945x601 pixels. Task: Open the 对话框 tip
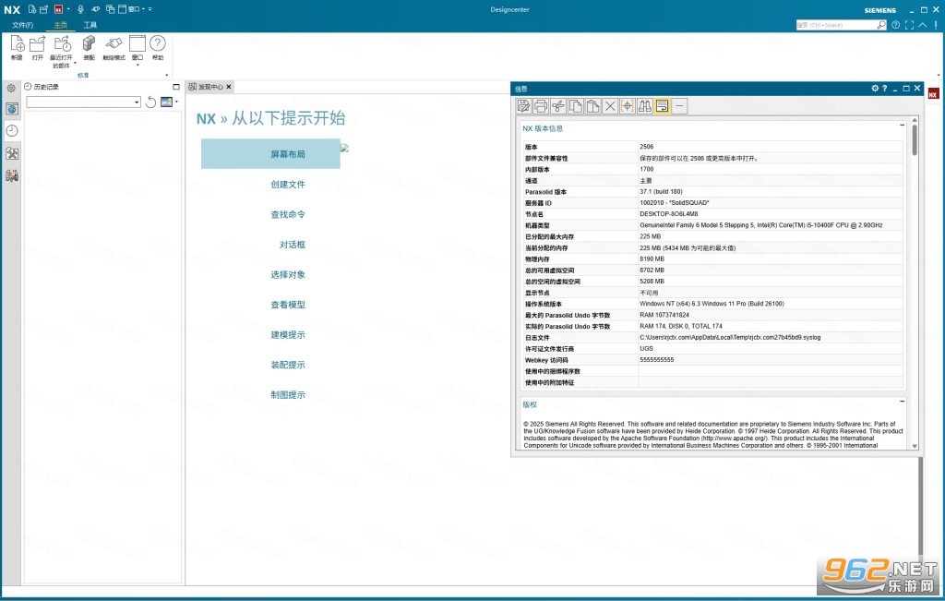point(293,245)
